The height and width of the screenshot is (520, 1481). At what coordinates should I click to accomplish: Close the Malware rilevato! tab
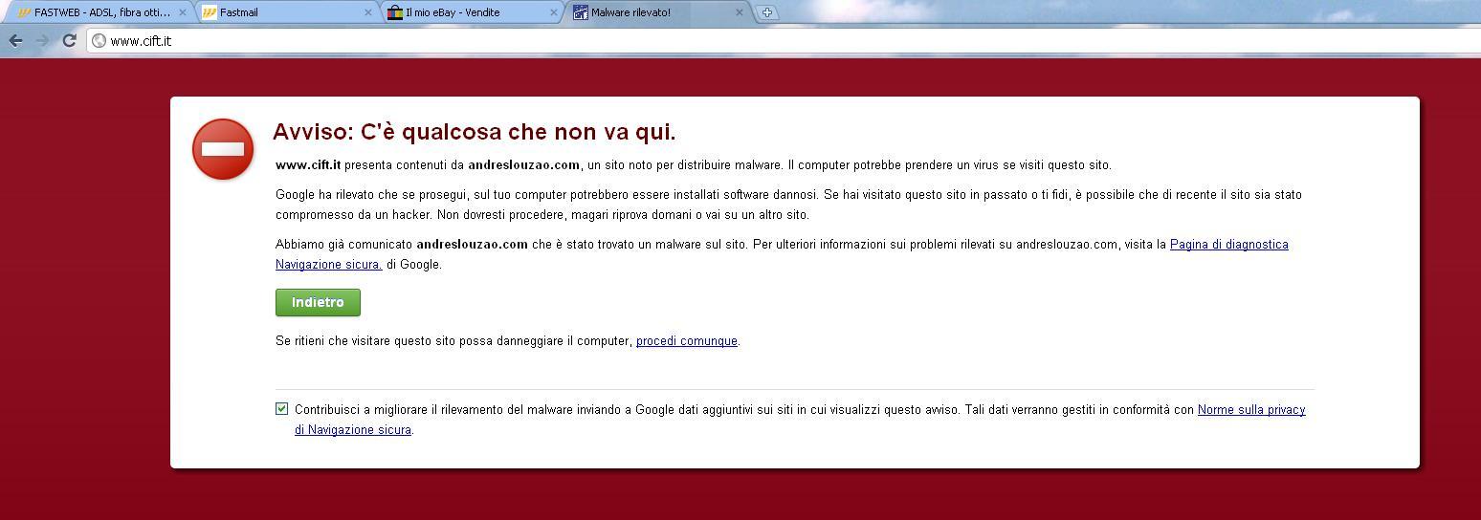tap(739, 12)
